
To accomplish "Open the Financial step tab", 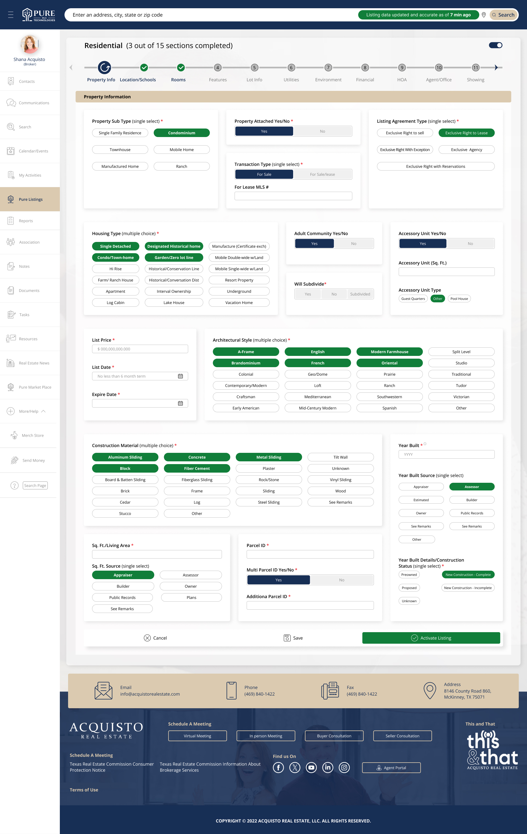I will coord(365,80).
